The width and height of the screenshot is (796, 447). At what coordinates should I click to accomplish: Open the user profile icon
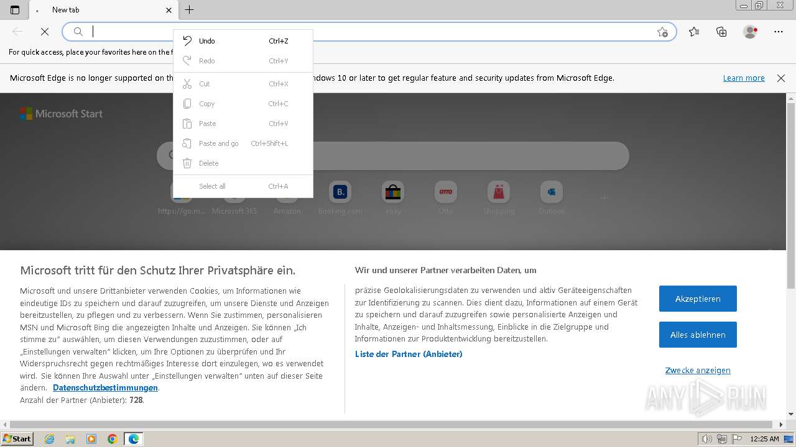[751, 32]
